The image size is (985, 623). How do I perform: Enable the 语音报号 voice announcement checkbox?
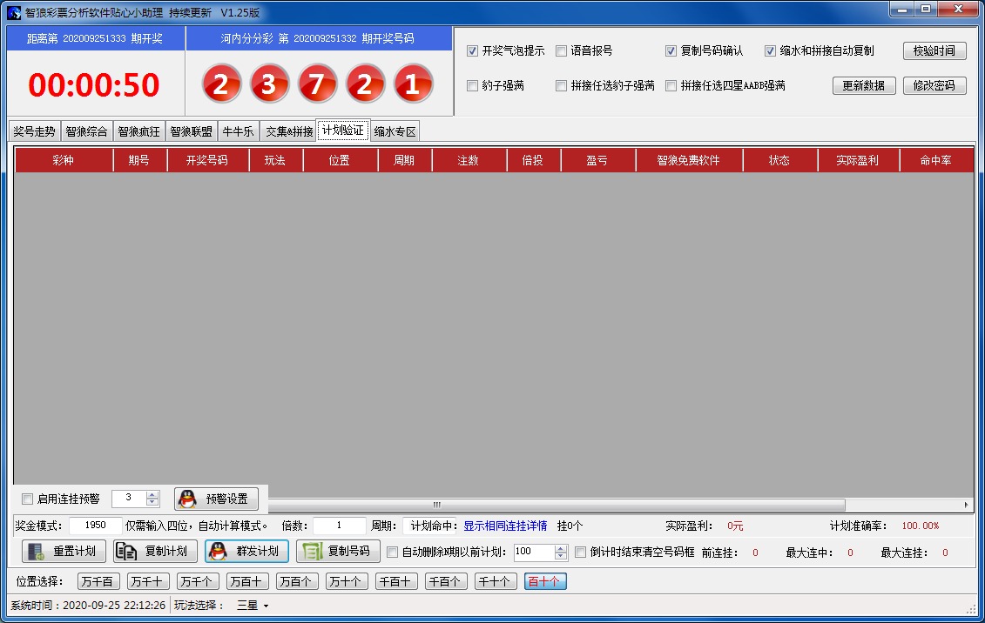pos(562,51)
